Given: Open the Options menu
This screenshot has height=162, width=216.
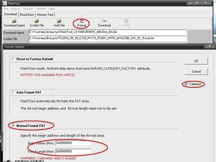Looking at the screenshot, I should click(x=28, y=9).
